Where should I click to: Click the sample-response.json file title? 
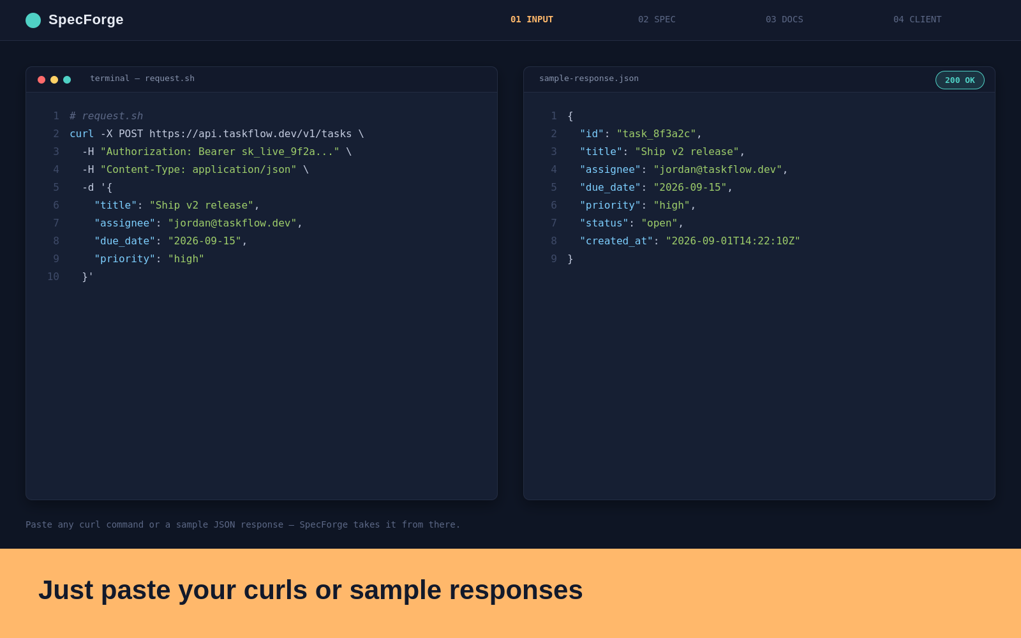(x=589, y=78)
